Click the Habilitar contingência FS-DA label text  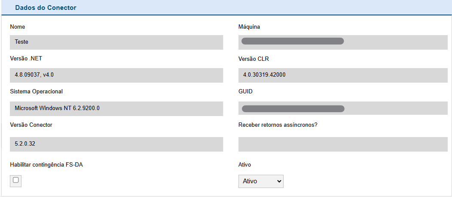(x=46, y=164)
